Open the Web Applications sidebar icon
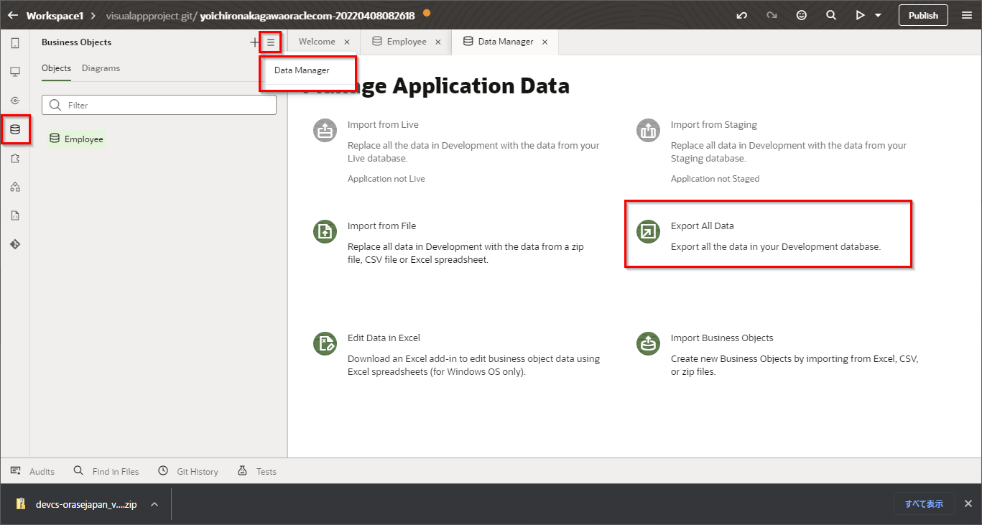The height and width of the screenshot is (525, 982). (x=15, y=72)
